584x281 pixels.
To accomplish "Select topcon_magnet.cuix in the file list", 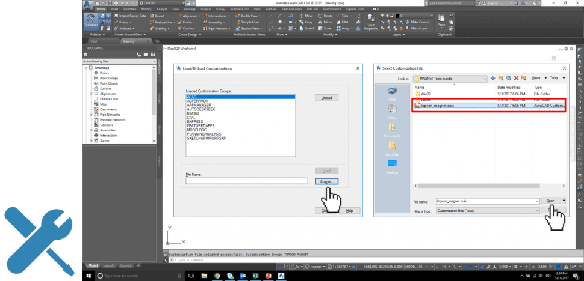I will coord(438,105).
